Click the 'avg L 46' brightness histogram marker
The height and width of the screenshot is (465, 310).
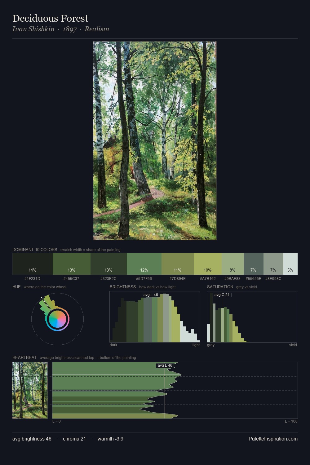coord(151,295)
